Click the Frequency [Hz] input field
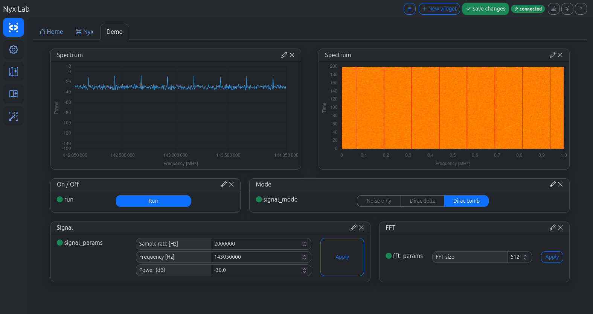Screen dimensions: 593x314 pos(256,257)
